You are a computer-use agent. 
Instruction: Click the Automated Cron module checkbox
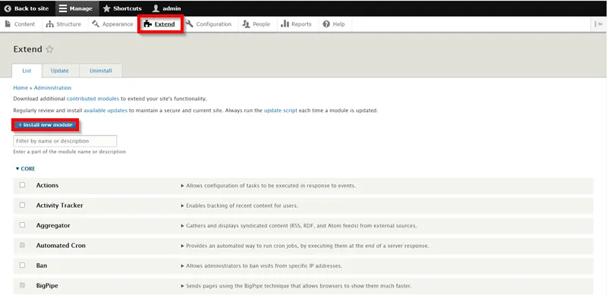[x=23, y=245]
